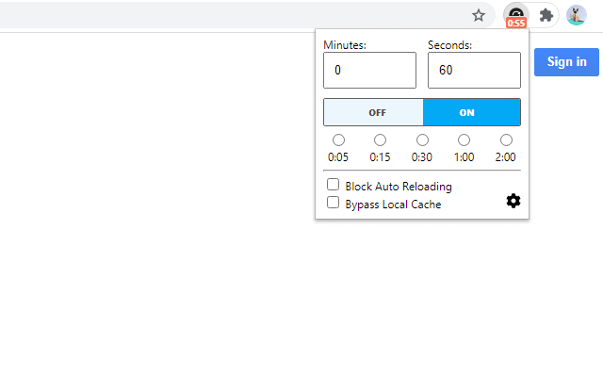Click the Block Auto Reloading label
603x377 pixels.
(399, 187)
